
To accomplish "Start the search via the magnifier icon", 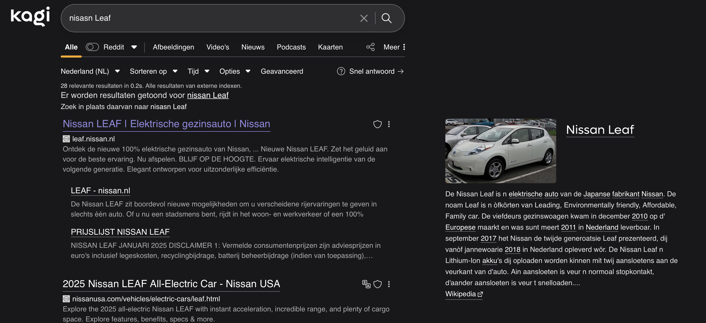I will pyautogui.click(x=387, y=18).
